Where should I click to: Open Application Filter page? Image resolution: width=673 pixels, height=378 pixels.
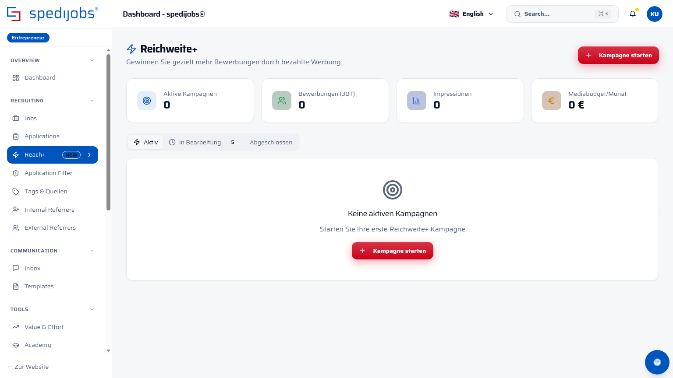point(53,173)
